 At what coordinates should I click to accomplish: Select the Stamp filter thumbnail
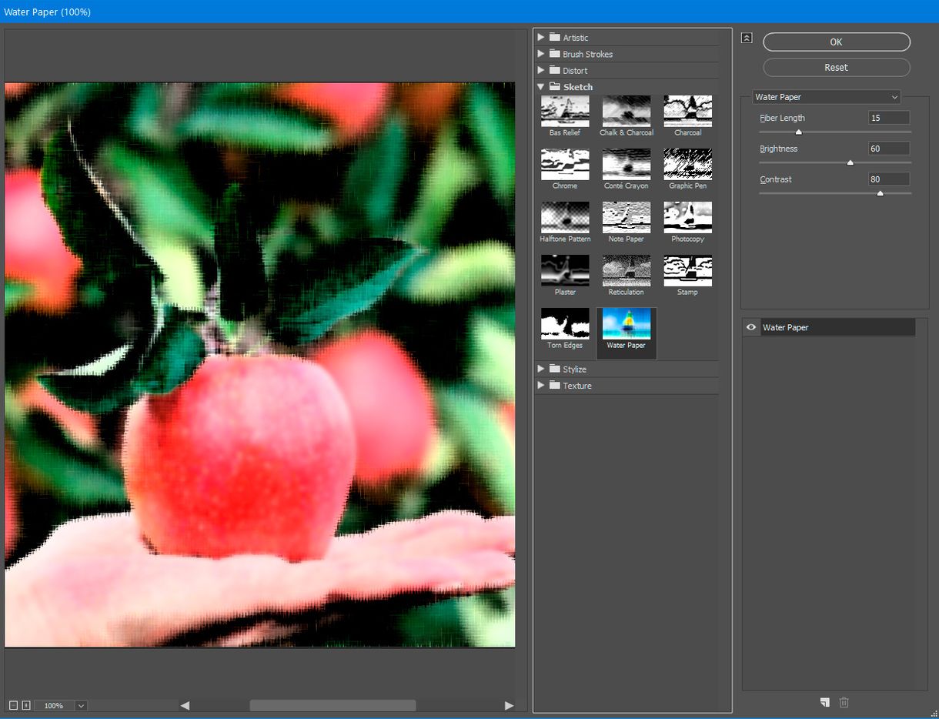click(687, 269)
